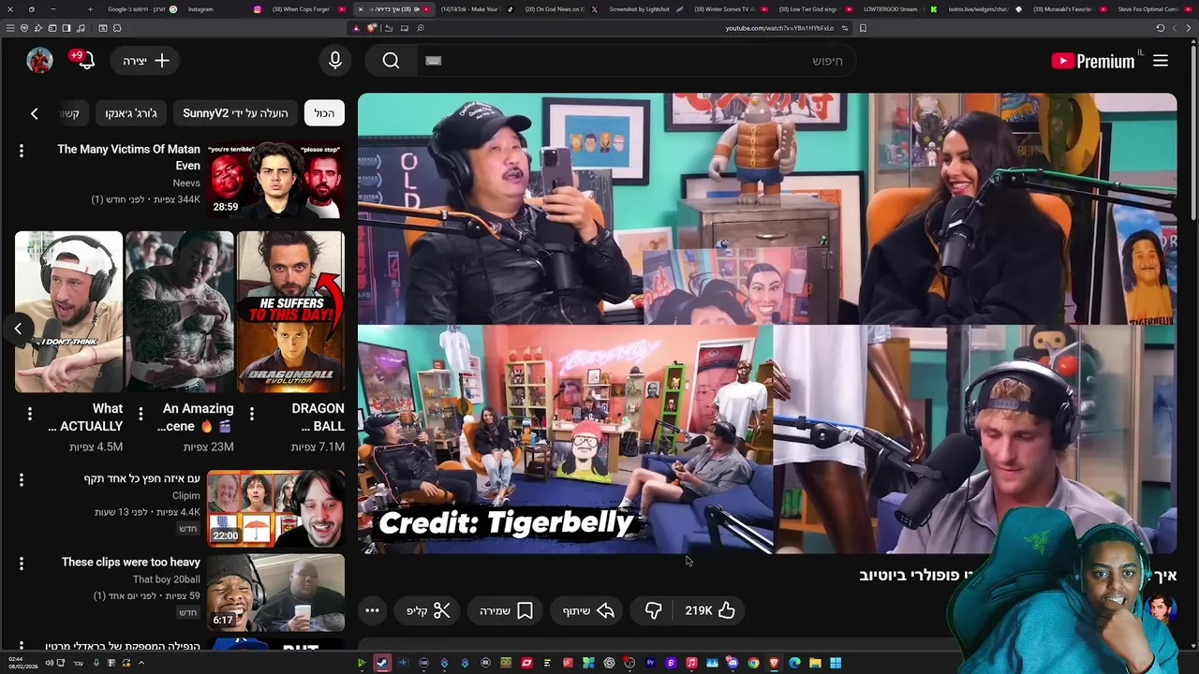
Task: Open options for 'DRAGON BALL' short
Action: tap(251, 413)
